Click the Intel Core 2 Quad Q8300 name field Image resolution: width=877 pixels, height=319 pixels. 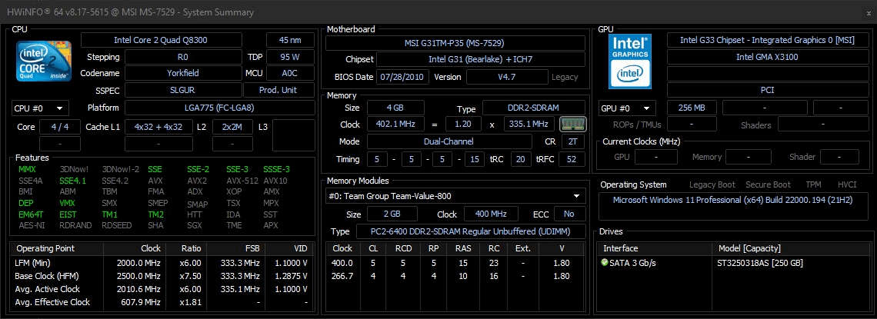tap(171, 40)
